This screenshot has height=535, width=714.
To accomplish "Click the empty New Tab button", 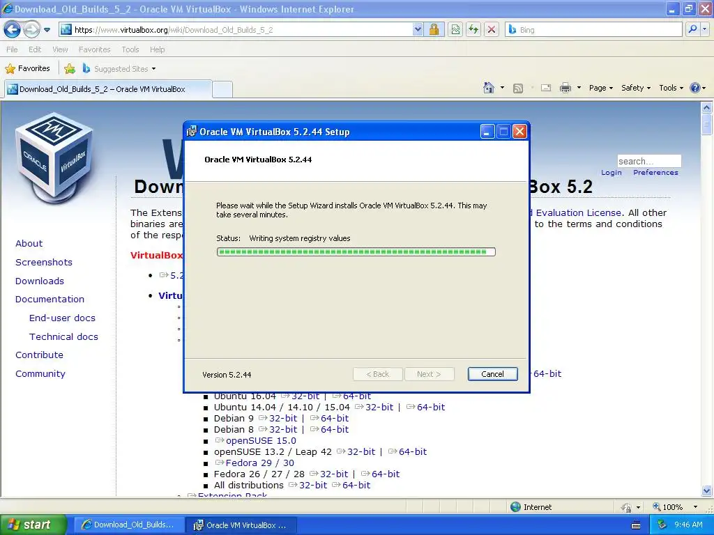I will pyautogui.click(x=222, y=89).
